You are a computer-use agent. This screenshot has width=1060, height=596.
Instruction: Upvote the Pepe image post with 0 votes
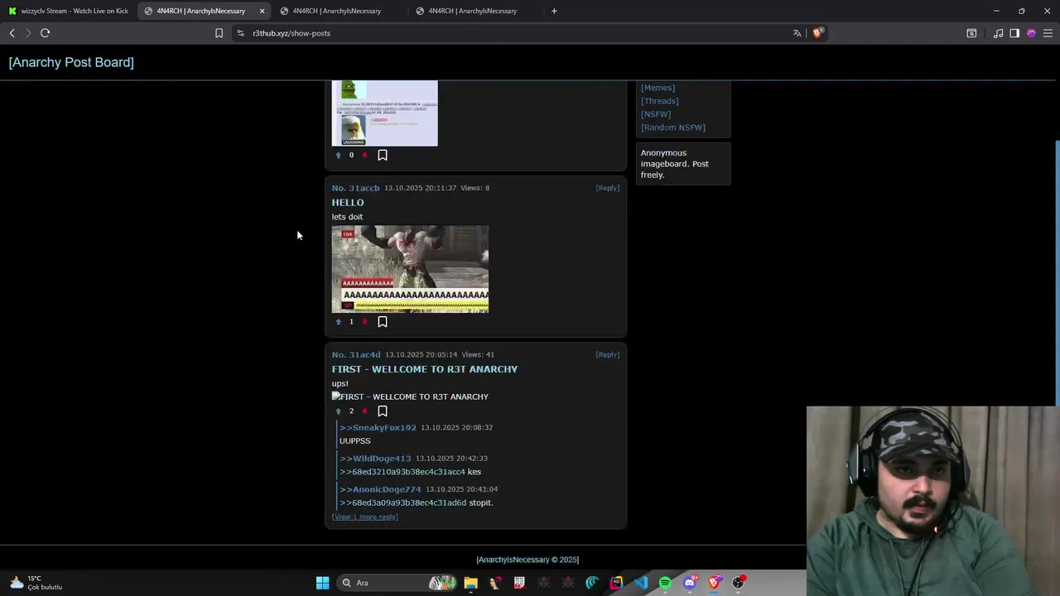[x=338, y=155]
